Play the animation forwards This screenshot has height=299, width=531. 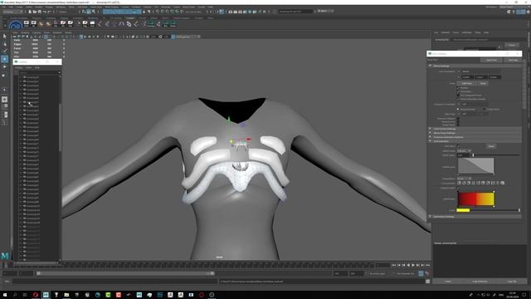point(413,265)
